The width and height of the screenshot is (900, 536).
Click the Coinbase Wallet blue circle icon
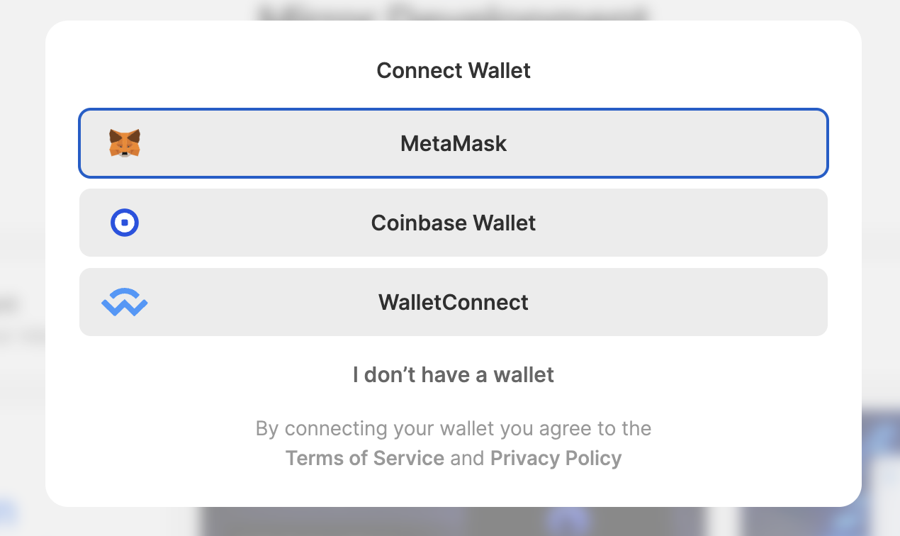[x=125, y=223]
